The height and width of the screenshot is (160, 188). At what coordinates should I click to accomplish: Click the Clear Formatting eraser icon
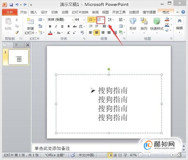(x=82, y=32)
